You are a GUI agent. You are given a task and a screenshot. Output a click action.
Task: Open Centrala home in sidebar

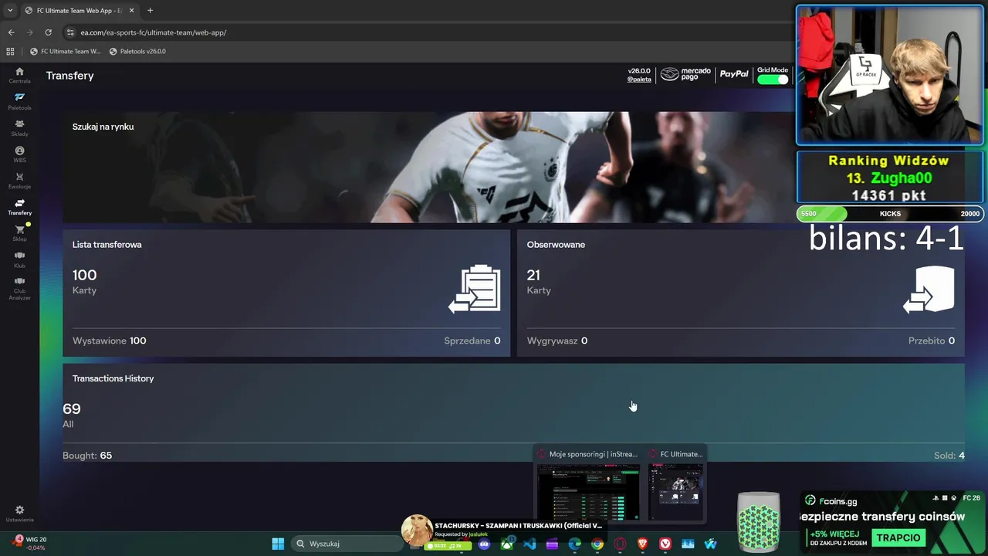click(x=19, y=75)
